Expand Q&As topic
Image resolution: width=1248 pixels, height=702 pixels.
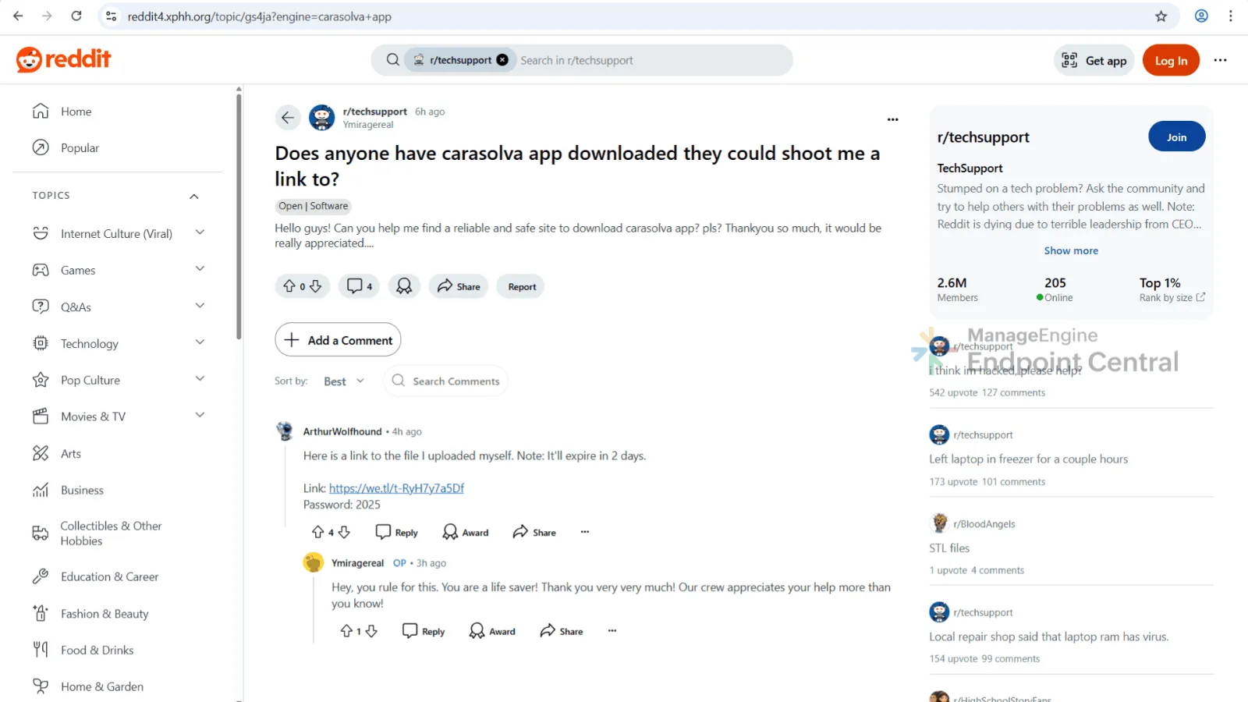coord(200,306)
